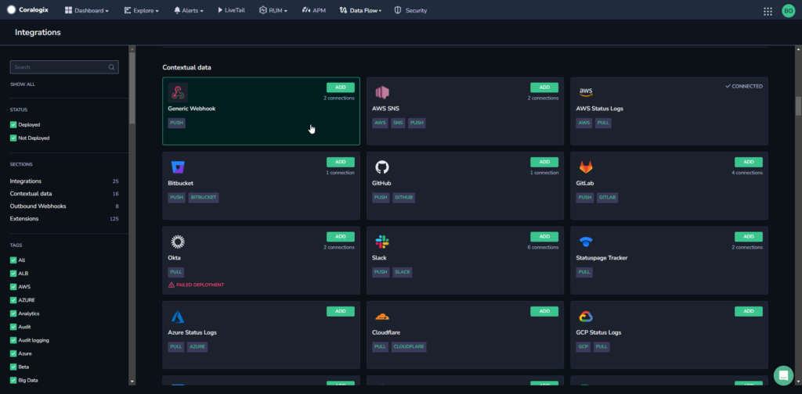Viewport: 802px width, 394px height.
Task: Expand the Alerts dropdown menu
Action: point(189,10)
